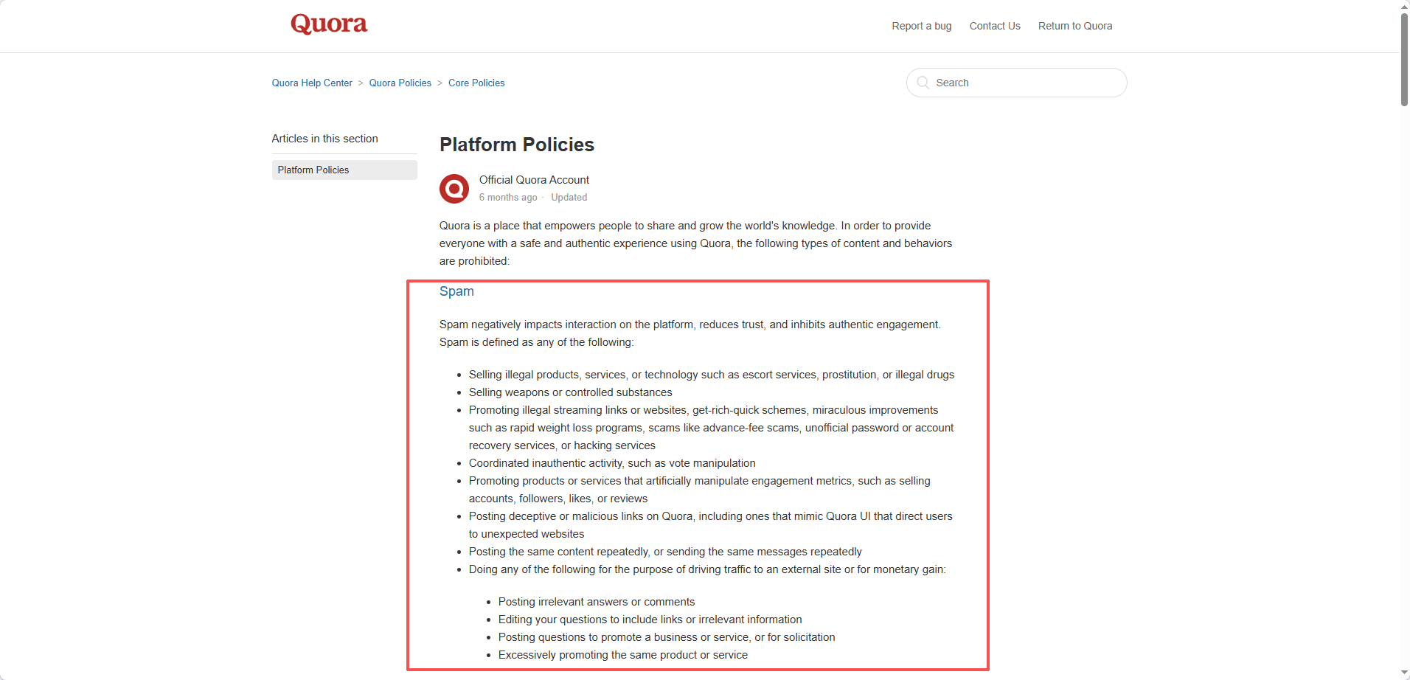Click the magnifier icon in the search box

point(923,83)
